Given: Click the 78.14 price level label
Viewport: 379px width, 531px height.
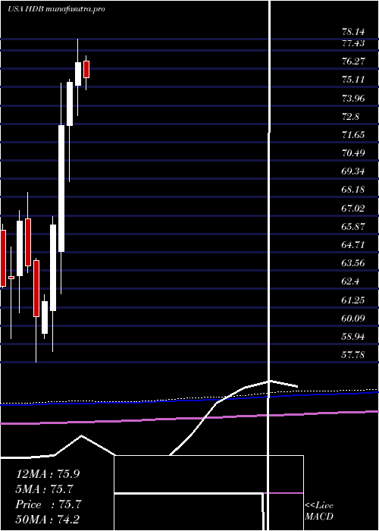Looking at the screenshot, I should tap(353, 32).
